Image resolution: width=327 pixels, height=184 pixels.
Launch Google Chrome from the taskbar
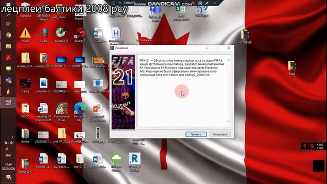[8, 35]
